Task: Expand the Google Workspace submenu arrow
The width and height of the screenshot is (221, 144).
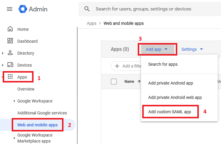Action: point(14,101)
